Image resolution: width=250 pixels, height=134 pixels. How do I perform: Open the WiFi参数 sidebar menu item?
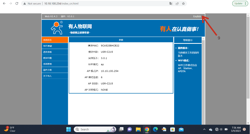pos(55,46)
